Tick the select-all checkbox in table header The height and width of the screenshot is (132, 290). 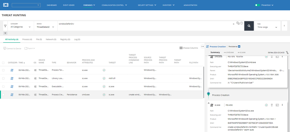point(3,63)
